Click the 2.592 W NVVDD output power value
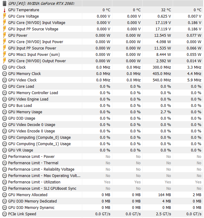 click(164, 61)
